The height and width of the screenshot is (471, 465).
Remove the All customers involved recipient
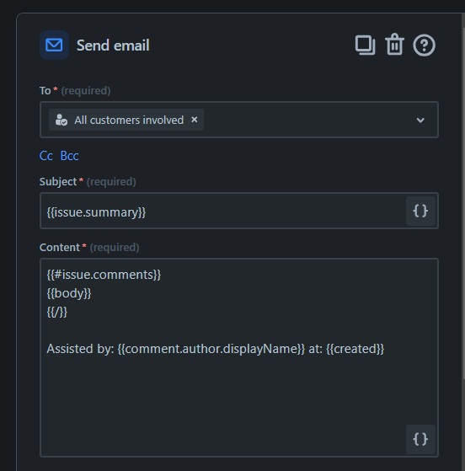pos(195,120)
